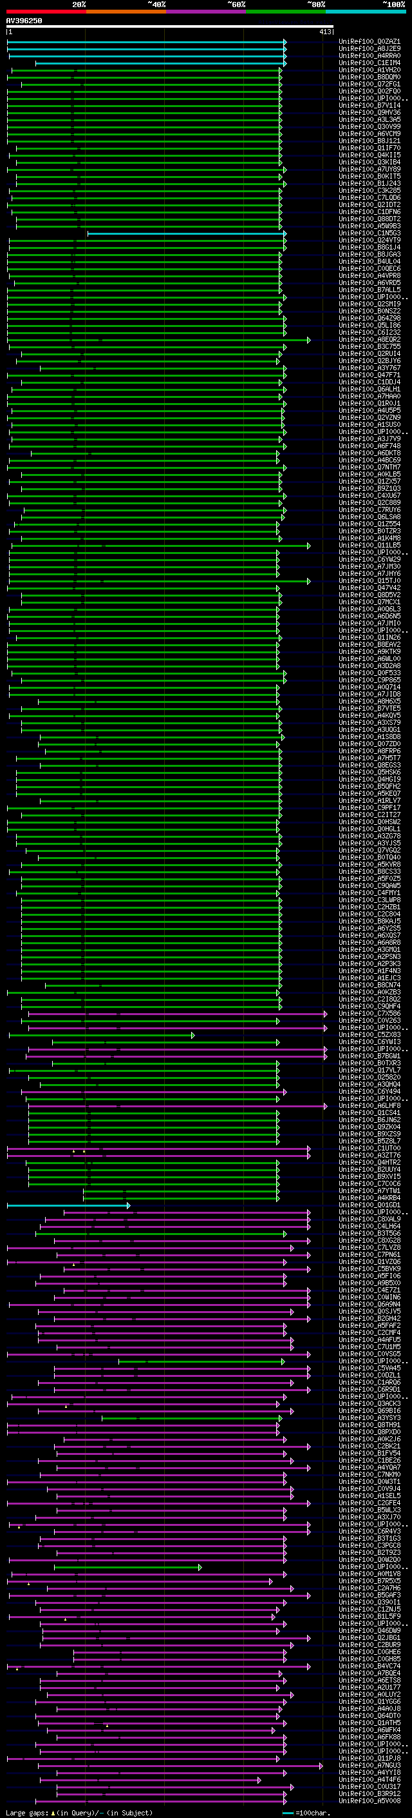Image resolution: width=412 pixels, height=1818 pixels.
Task: Click hit text UniRef100_Q24VT9
Action: pos(369,240)
